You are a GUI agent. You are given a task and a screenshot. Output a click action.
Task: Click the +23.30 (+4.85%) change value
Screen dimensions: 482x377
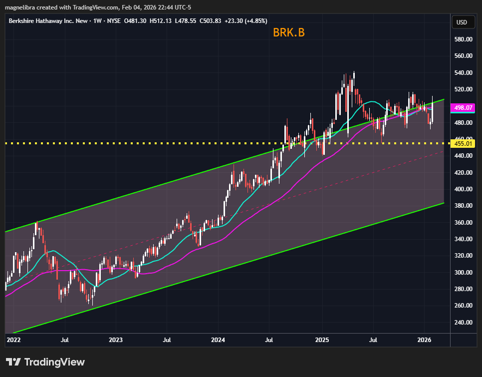click(246, 21)
